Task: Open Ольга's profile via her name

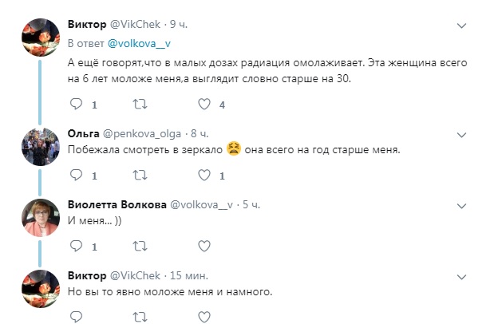Action: coord(84,132)
